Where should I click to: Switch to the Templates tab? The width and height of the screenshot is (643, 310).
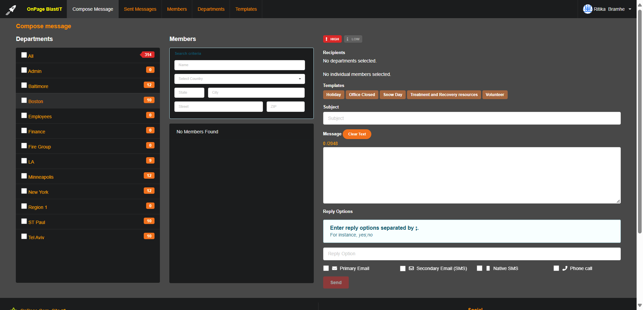click(x=246, y=9)
